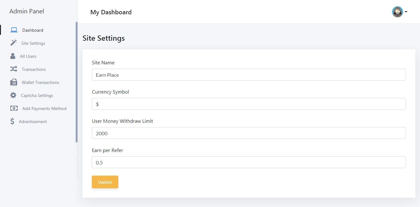This screenshot has height=207, width=420.
Task: Select All Users in the sidebar
Action: pyautogui.click(x=28, y=56)
